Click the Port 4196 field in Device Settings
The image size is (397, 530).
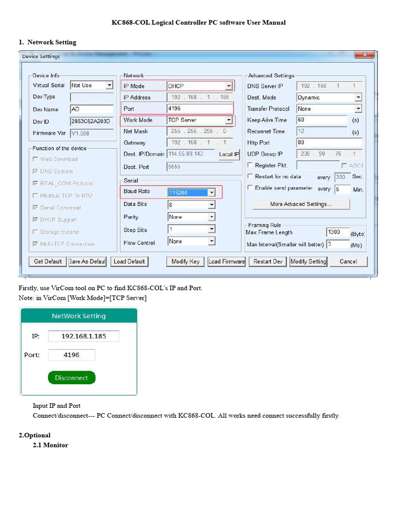[x=200, y=109]
